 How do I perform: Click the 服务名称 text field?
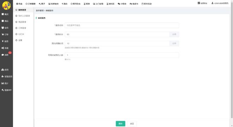point(122,25)
